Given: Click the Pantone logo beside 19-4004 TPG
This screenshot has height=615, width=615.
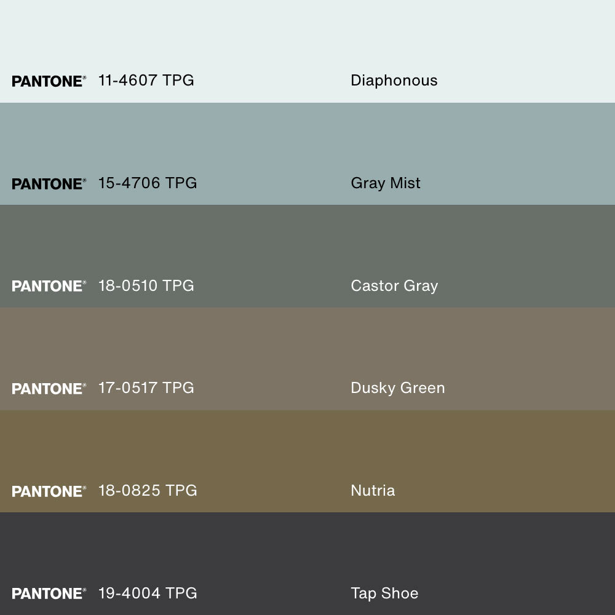Looking at the screenshot, I should (49, 593).
